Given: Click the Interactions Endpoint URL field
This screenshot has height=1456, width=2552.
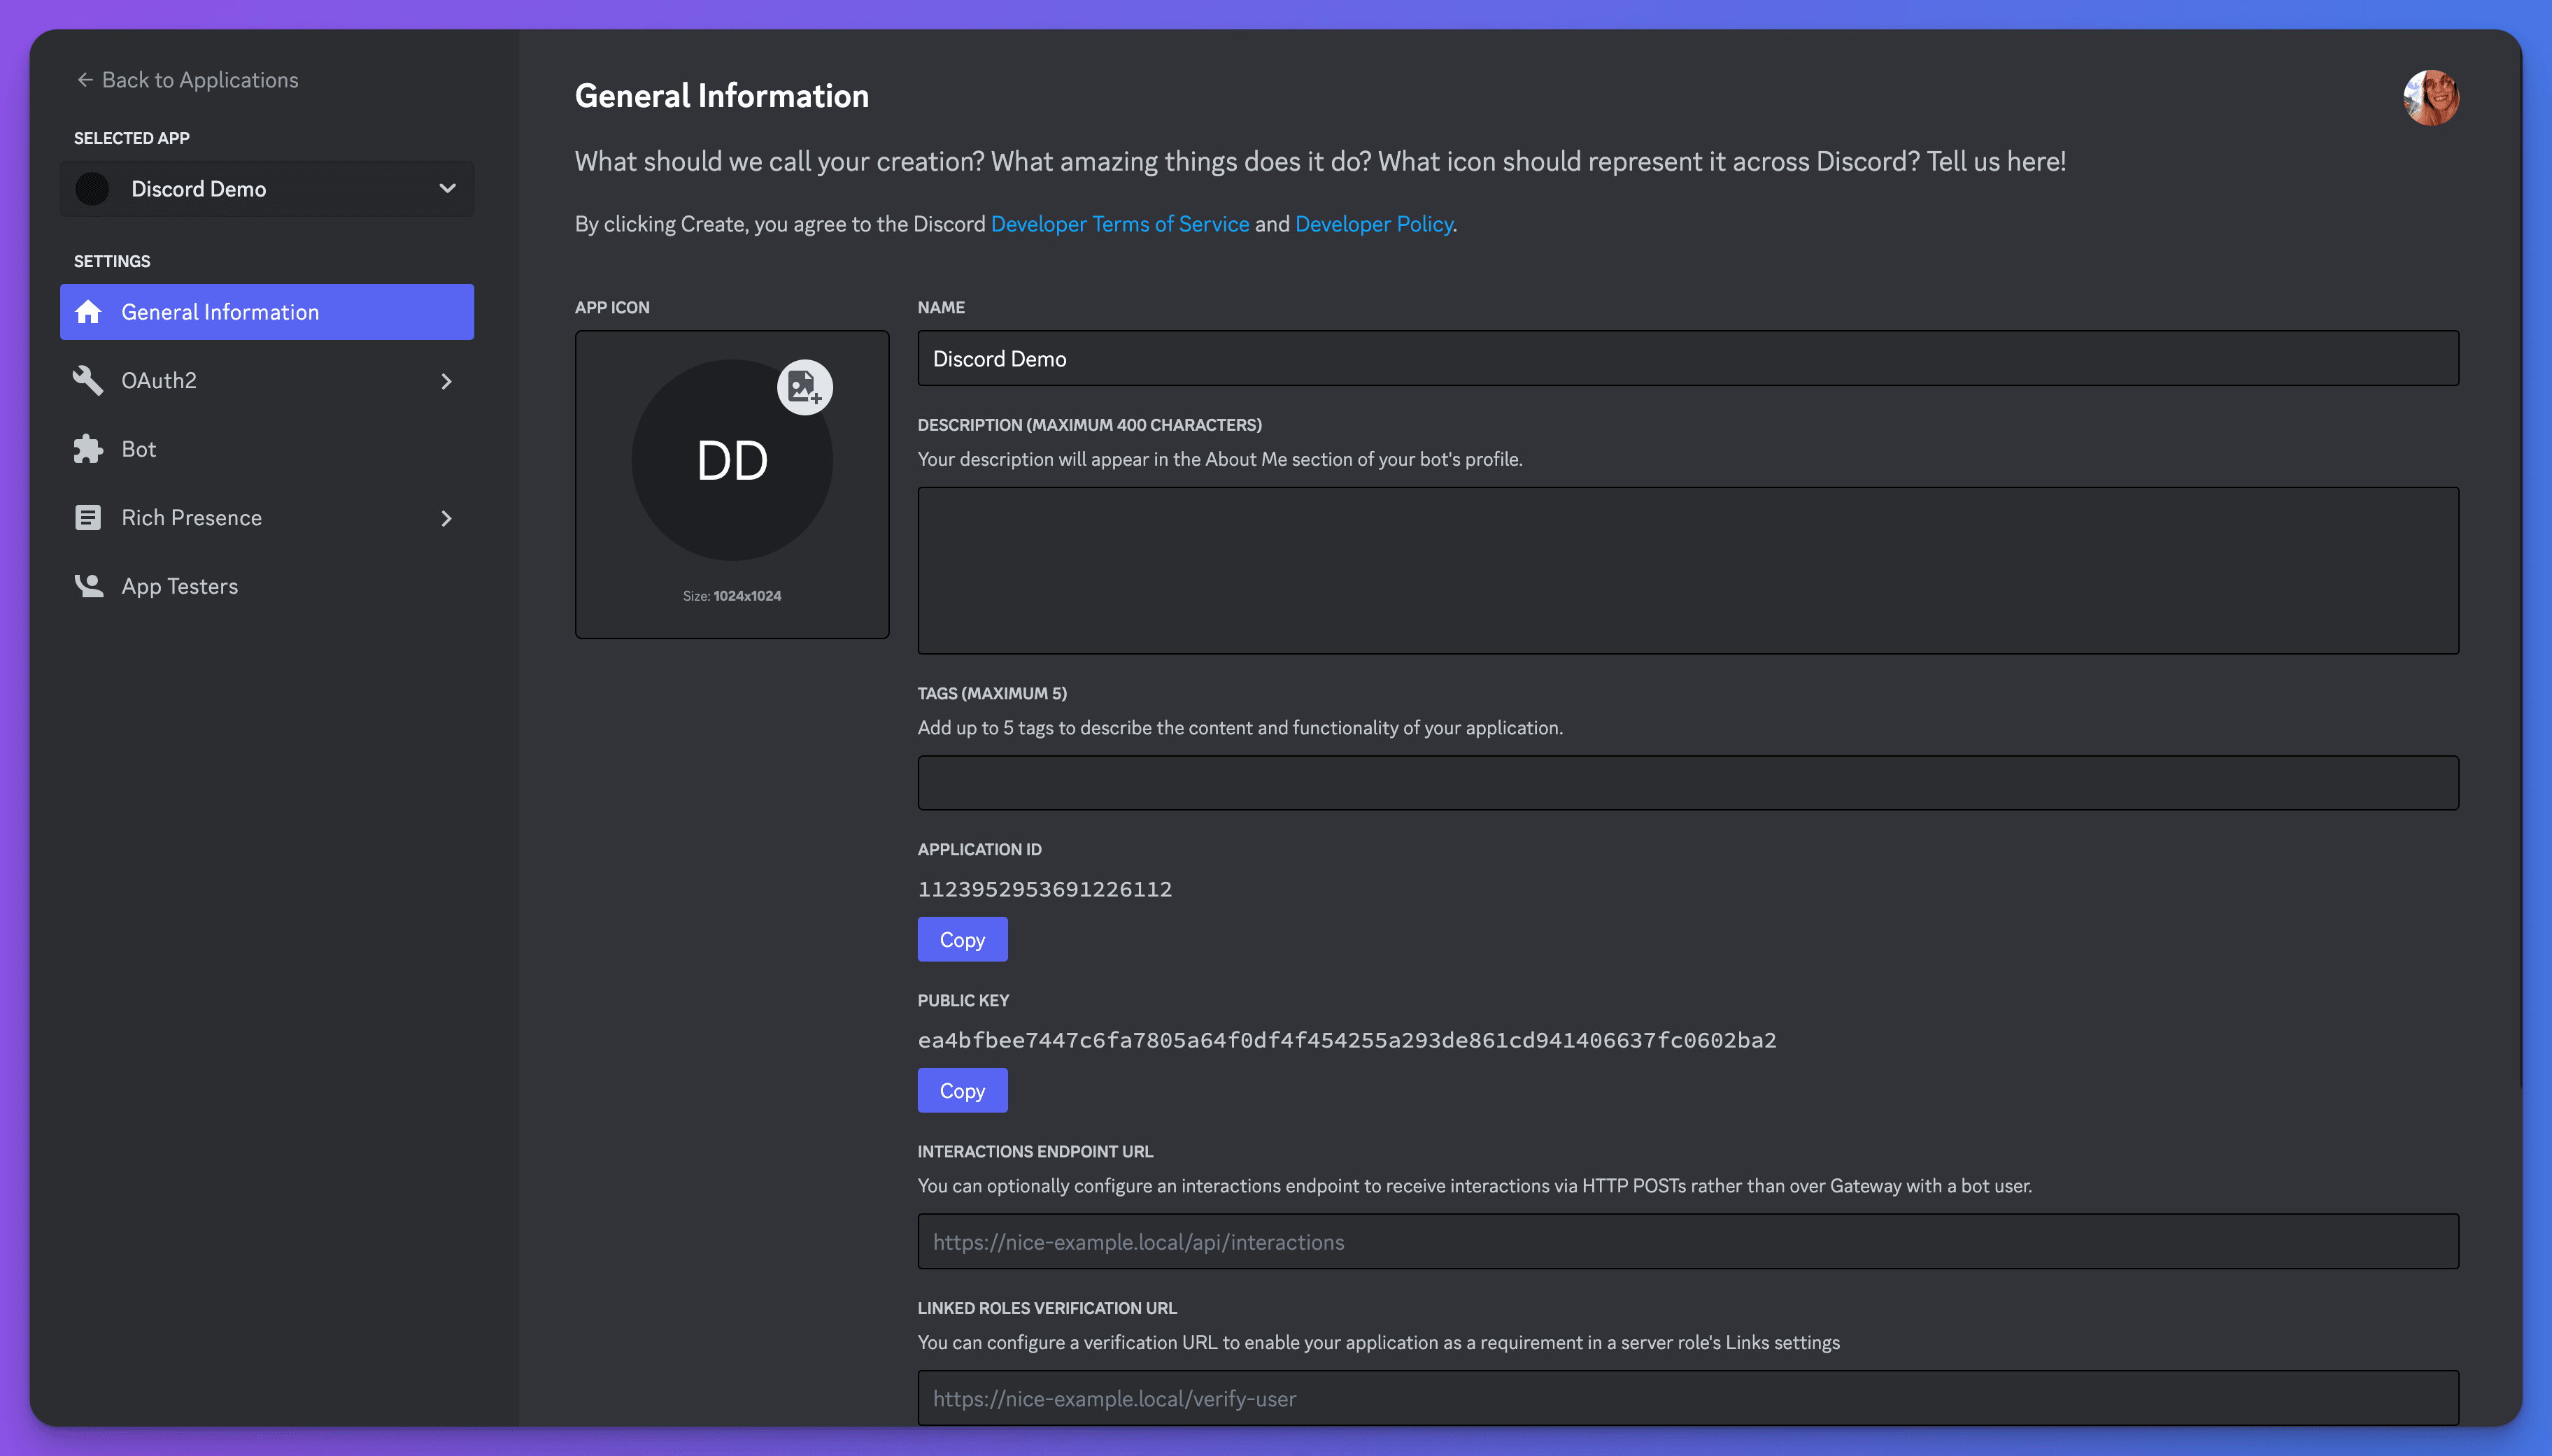Looking at the screenshot, I should [1688, 1242].
